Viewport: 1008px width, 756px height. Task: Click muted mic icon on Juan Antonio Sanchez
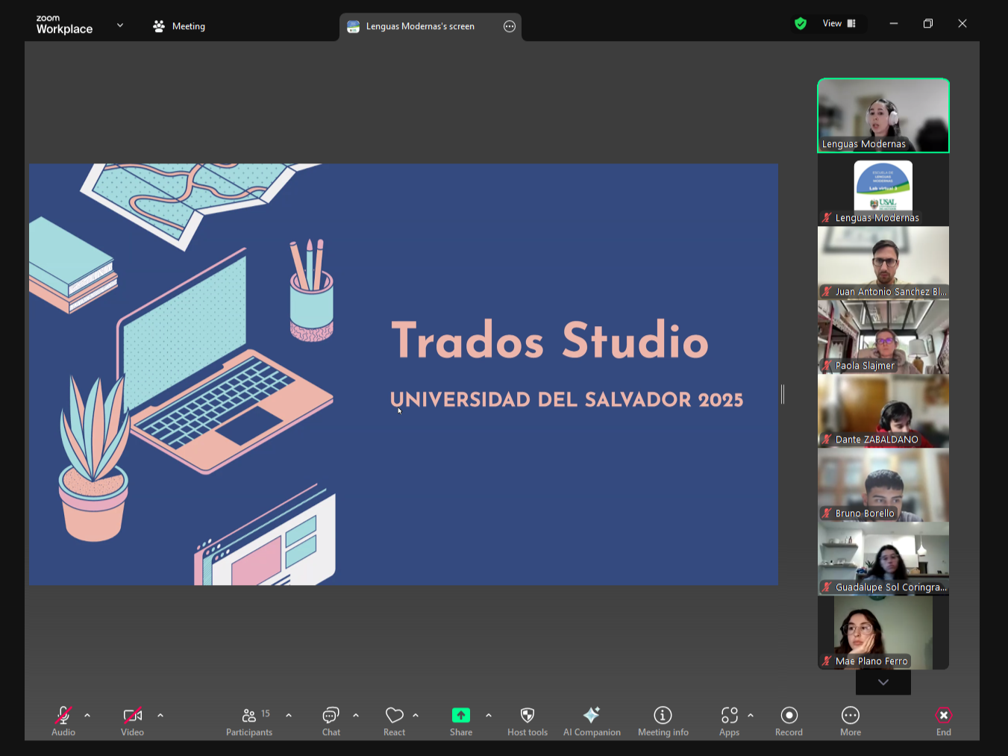827,292
